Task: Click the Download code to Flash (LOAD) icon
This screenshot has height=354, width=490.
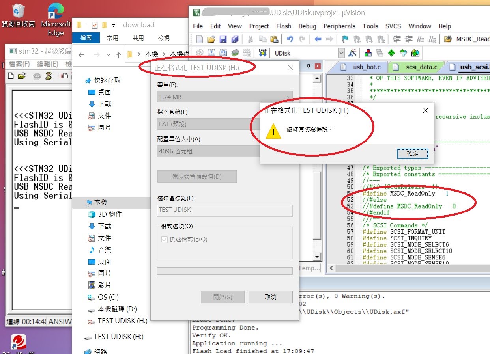Action: [263, 53]
